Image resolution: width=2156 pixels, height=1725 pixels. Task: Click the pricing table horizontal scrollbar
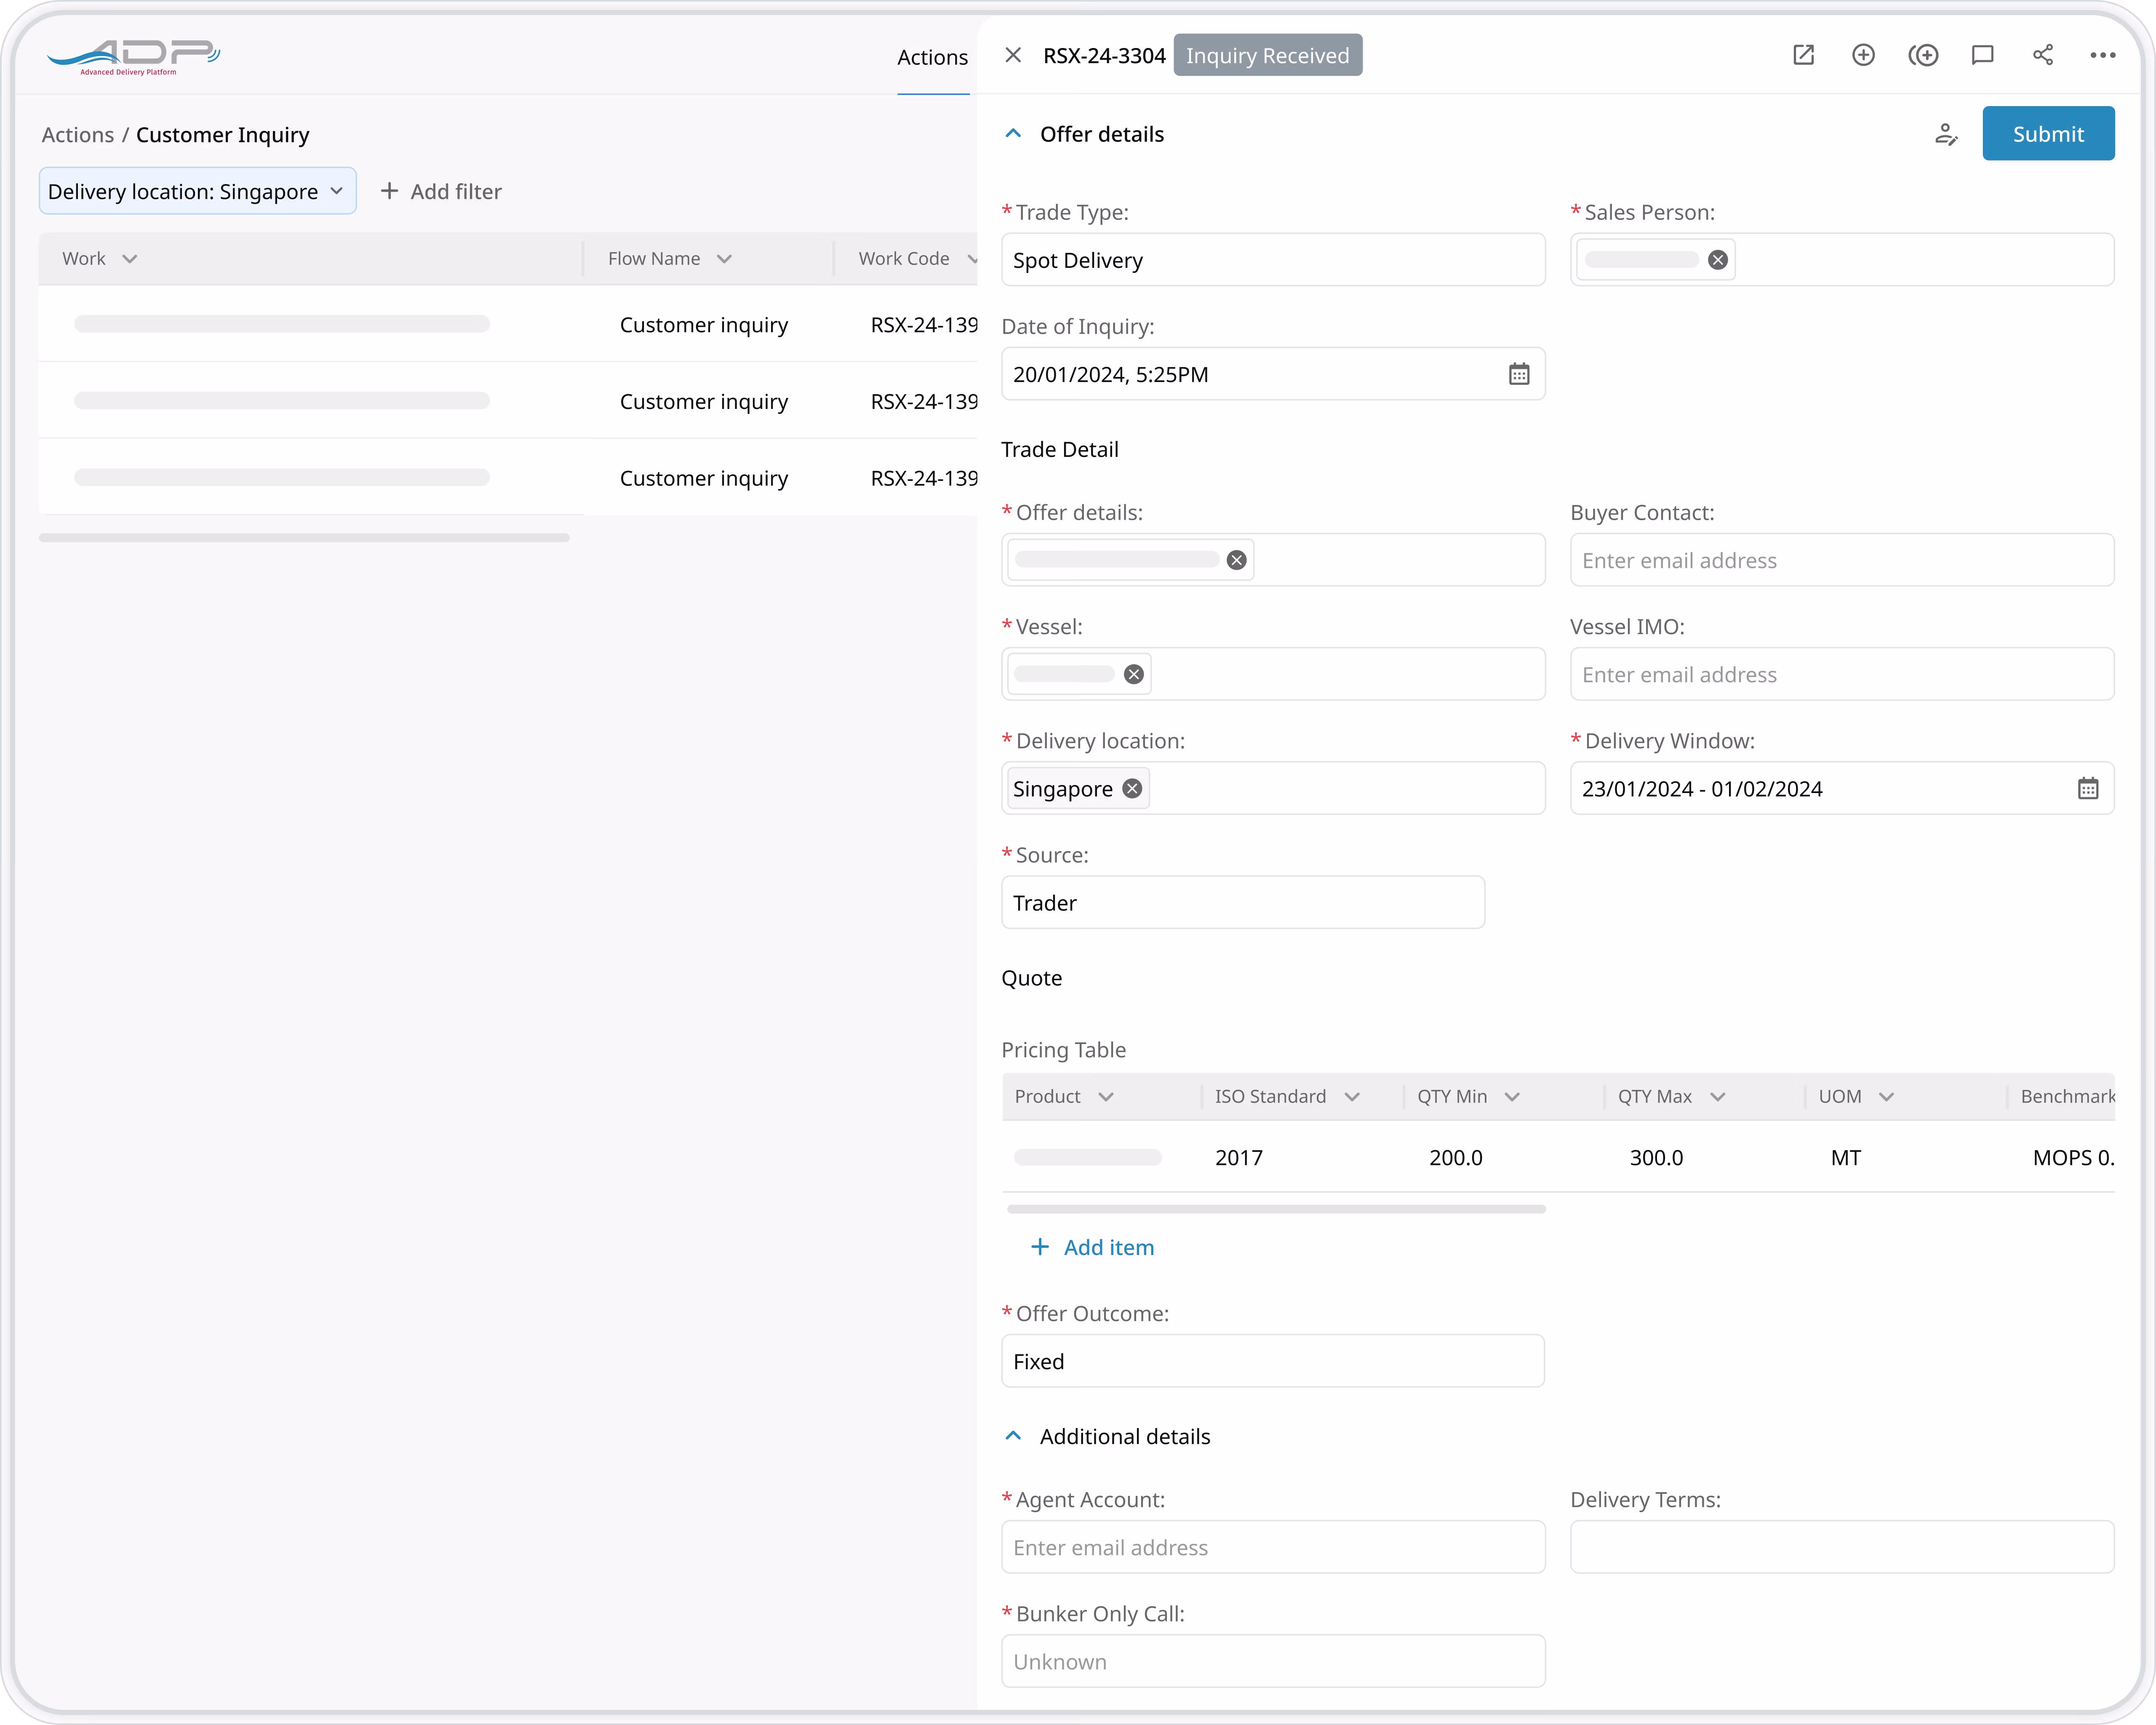point(1276,1209)
